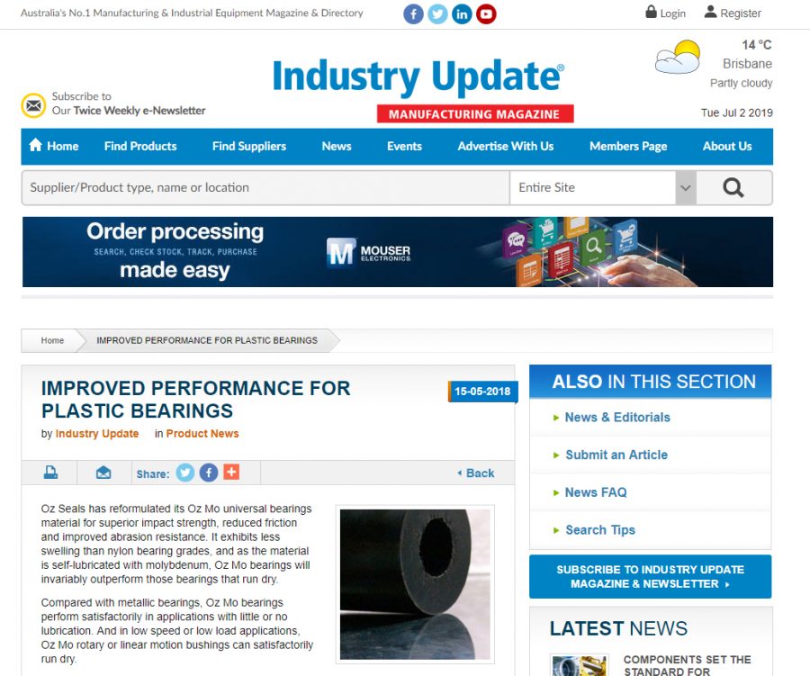
Task: Open Components Set the Standard news headline
Action: tap(687, 666)
